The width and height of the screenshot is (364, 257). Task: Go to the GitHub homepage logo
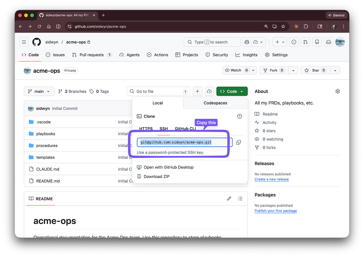[37, 42]
